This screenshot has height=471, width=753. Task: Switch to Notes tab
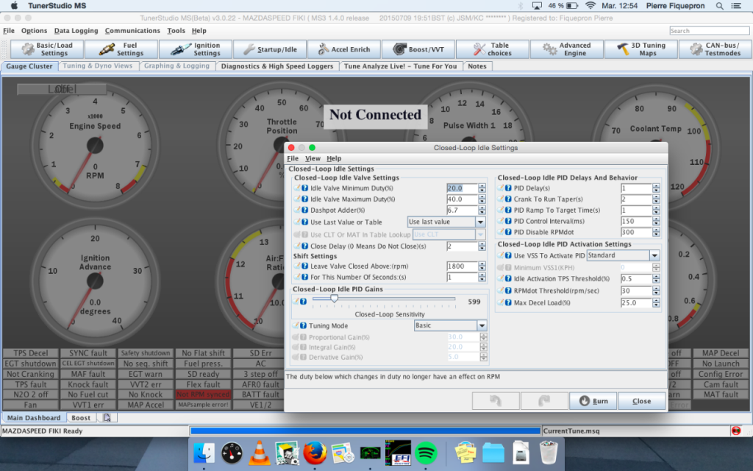tap(477, 65)
